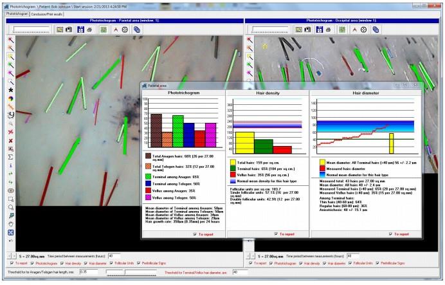Viewport: 445px width, 285px height.
Task: Click the red compass calibration icon in Parietal toolbar
Action: 116,30
